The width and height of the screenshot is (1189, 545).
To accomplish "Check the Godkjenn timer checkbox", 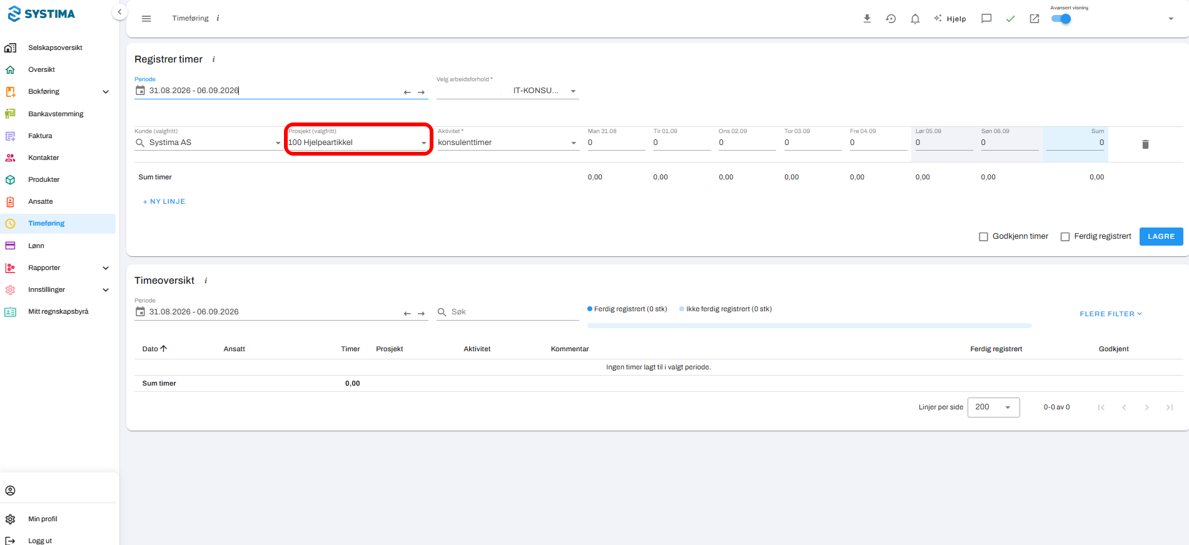I will coord(983,237).
